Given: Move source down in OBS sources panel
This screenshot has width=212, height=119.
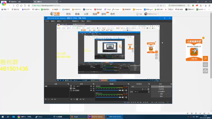Looking at the screenshot, I should pos(83,99).
